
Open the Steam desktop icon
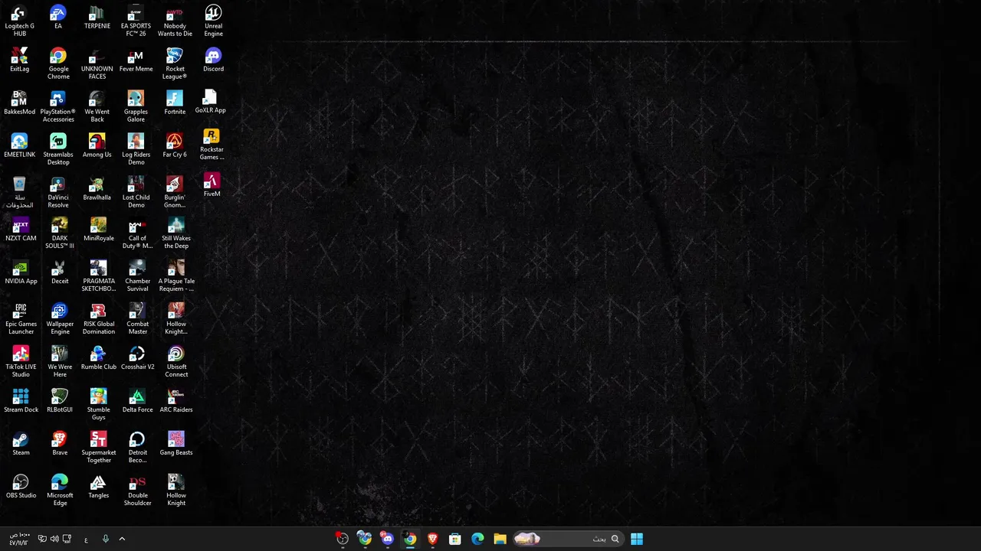click(21, 444)
